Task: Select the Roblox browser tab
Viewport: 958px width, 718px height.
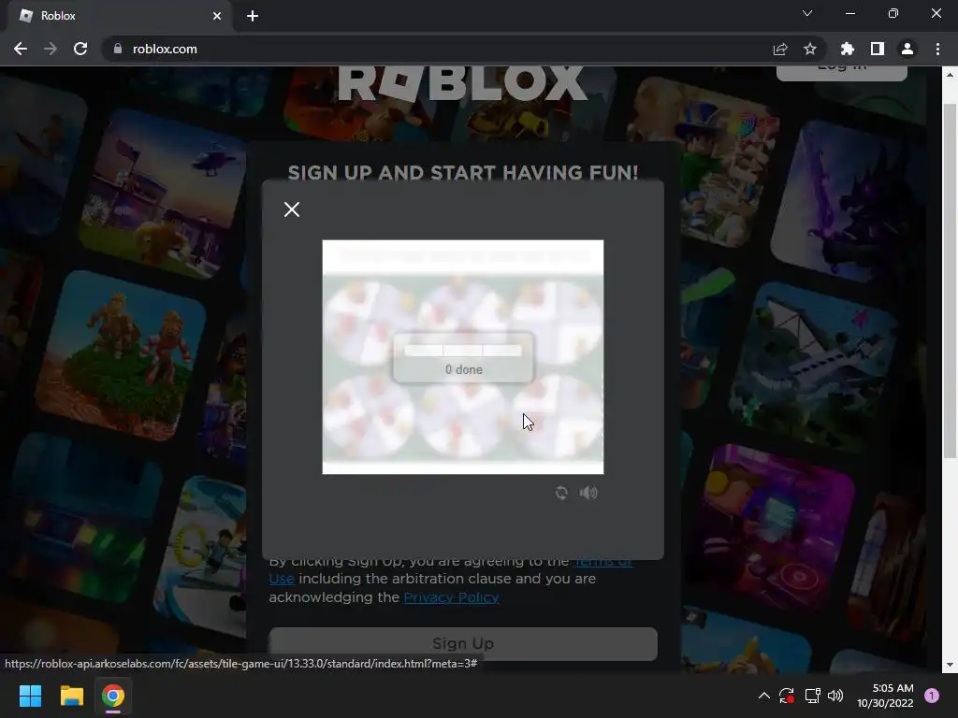Action: click(119, 16)
